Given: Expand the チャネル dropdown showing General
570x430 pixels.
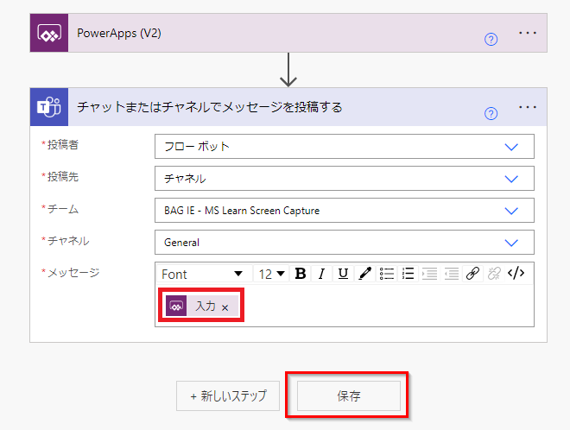Looking at the screenshot, I should (511, 243).
